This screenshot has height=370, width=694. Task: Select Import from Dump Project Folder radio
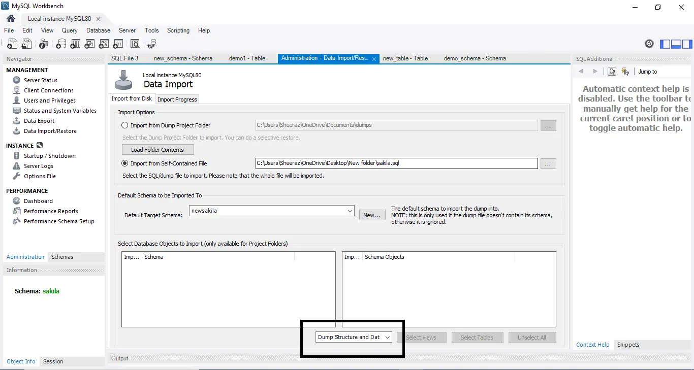[125, 125]
